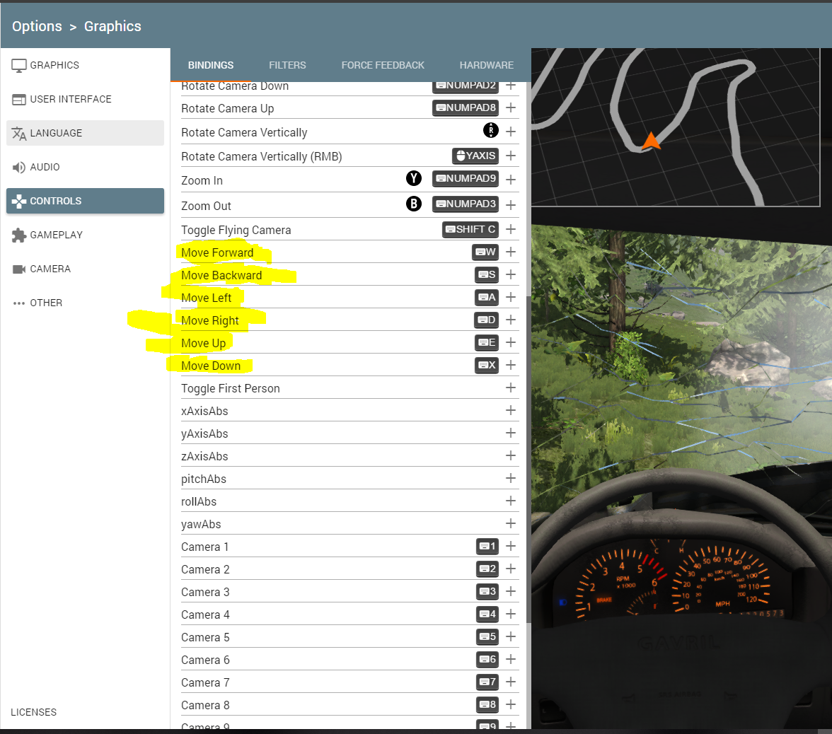Switch to the Hardware tab
Image resolution: width=832 pixels, height=734 pixels.
pyautogui.click(x=486, y=65)
